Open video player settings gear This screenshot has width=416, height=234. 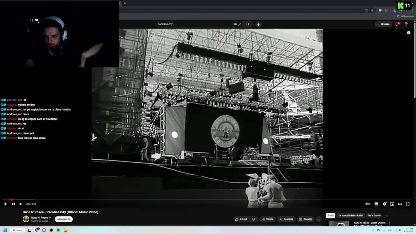pos(384,204)
